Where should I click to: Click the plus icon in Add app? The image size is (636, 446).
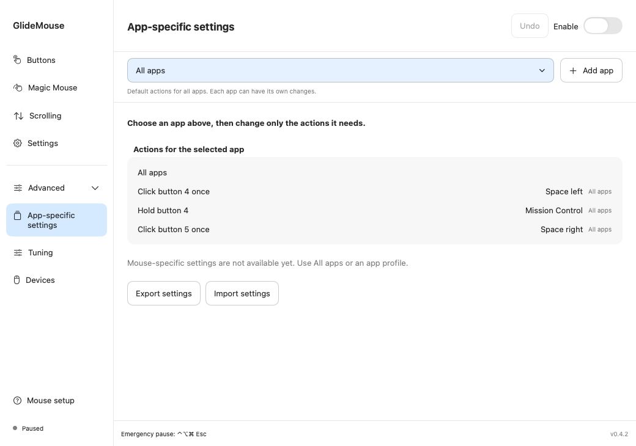(573, 70)
